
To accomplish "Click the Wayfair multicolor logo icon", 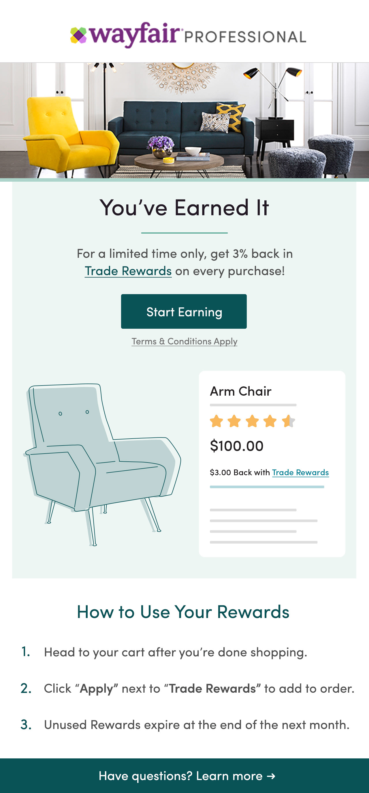I will point(78,35).
